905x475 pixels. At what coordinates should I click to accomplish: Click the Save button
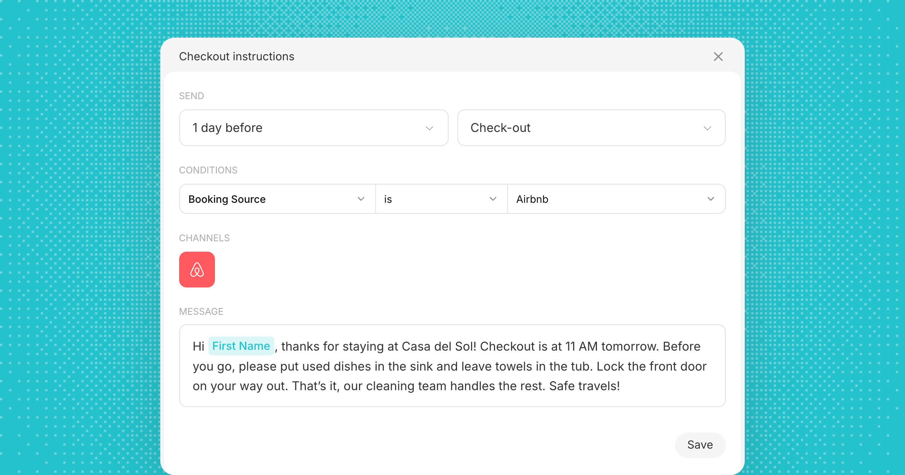(700, 445)
